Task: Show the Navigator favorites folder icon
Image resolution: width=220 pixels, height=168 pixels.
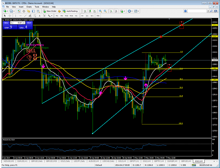Action: [x=29, y=11]
